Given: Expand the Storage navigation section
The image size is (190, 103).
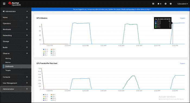Looking at the screenshot, I should [x=16, y=41].
